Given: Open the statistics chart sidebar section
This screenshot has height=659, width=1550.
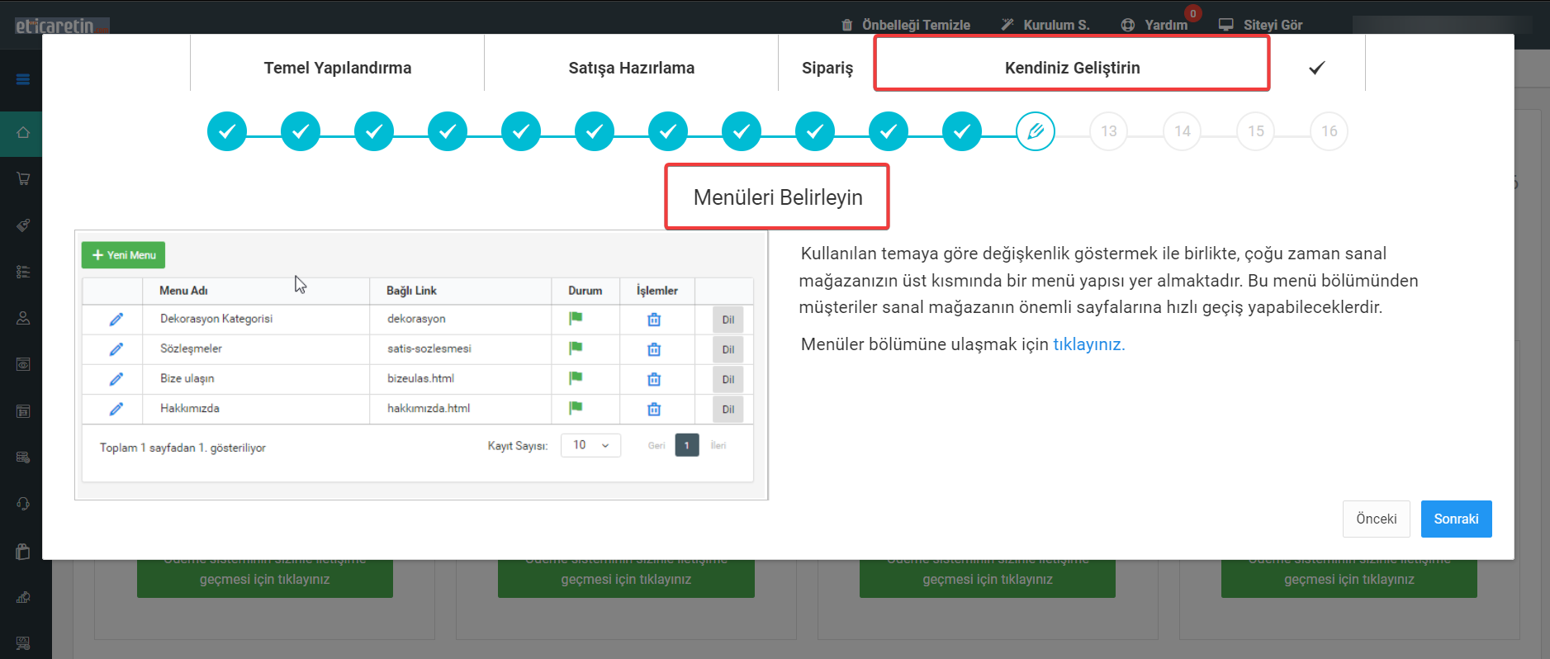Looking at the screenshot, I should (23, 597).
